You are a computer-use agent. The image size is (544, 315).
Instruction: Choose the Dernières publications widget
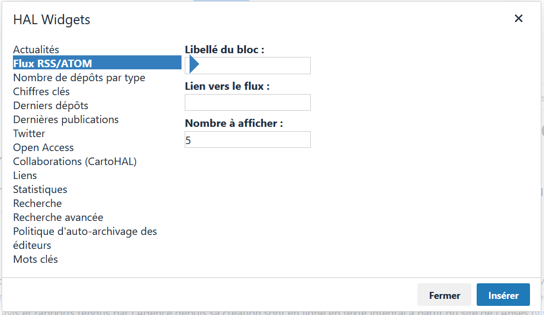coord(66,119)
